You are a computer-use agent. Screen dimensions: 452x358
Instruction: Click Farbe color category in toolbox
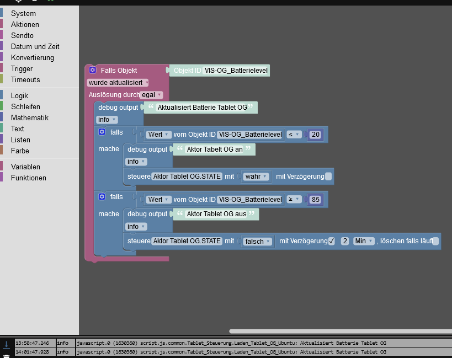20,151
